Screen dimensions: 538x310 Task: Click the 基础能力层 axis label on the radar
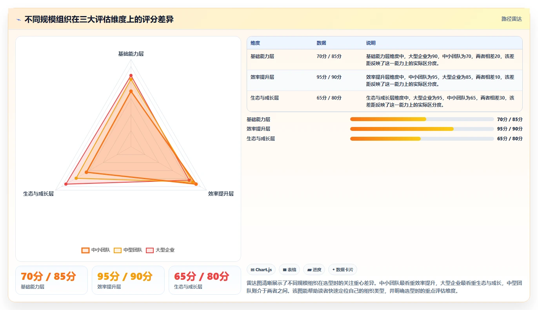[131, 54]
